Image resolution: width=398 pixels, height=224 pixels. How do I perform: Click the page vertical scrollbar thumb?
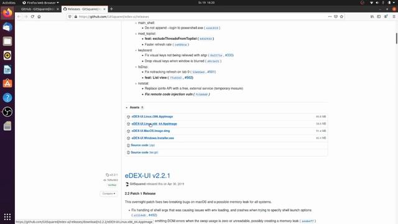pyautogui.click(x=397, y=39)
